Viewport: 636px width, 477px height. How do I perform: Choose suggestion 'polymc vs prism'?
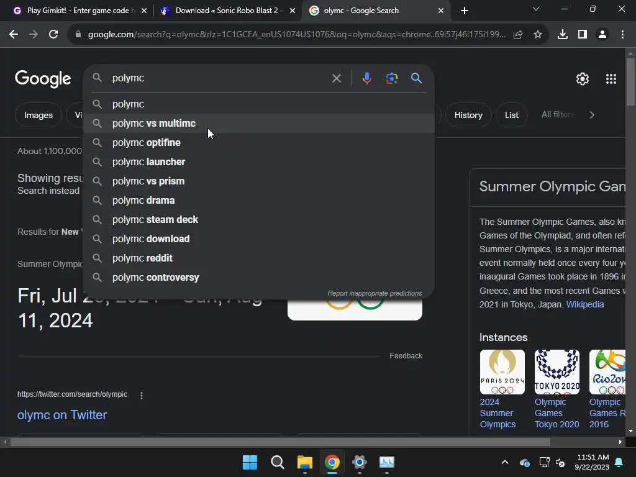pos(258,181)
